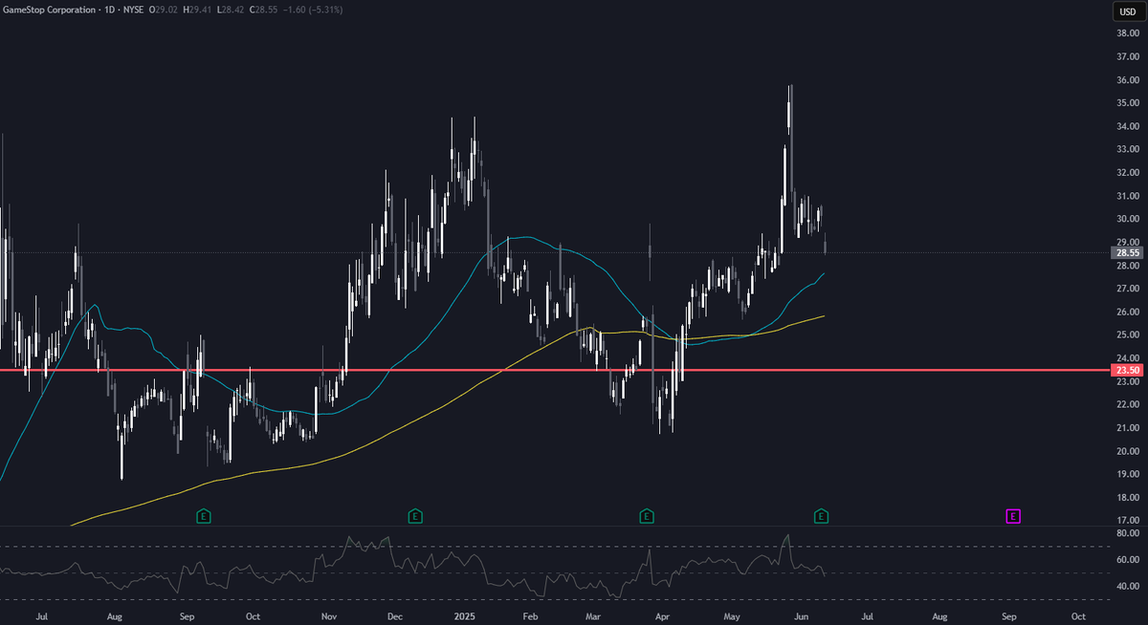Image resolution: width=1148 pixels, height=625 pixels.
Task: Click the 23.50 red price line label
Action: (1126, 369)
